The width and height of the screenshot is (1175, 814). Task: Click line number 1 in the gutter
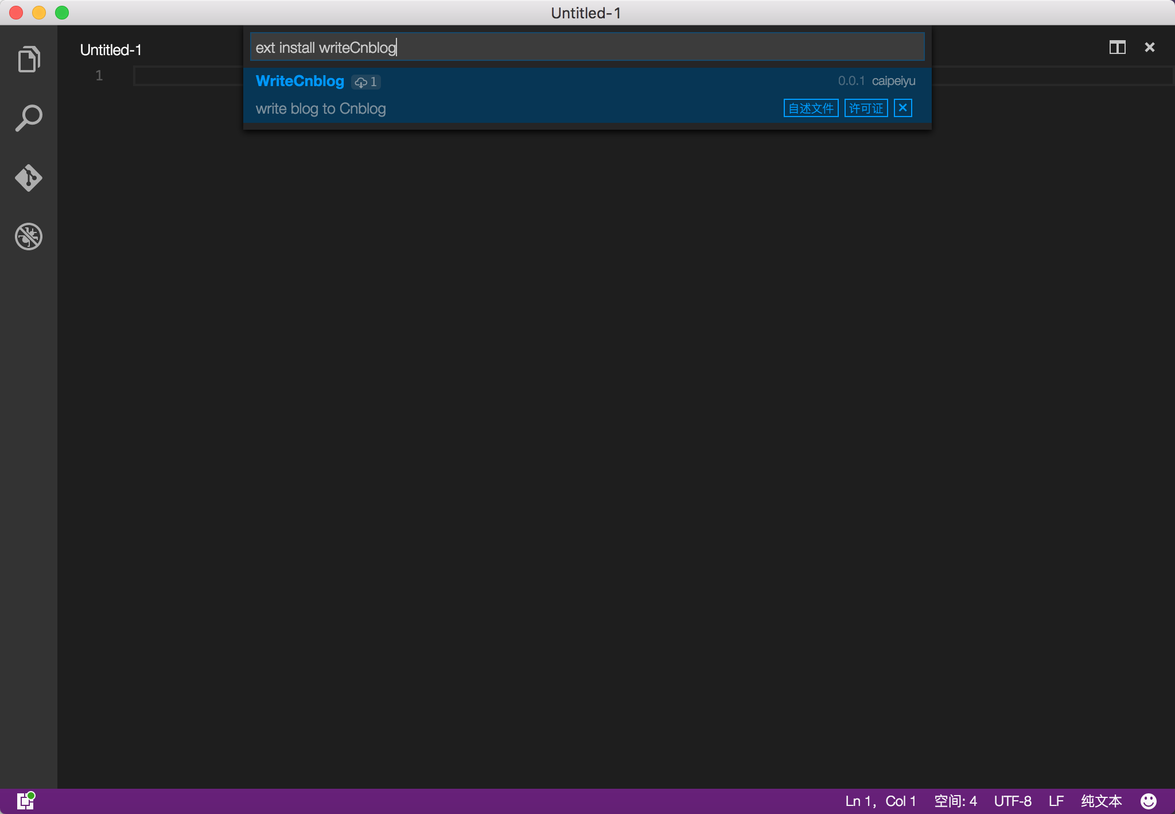point(99,75)
